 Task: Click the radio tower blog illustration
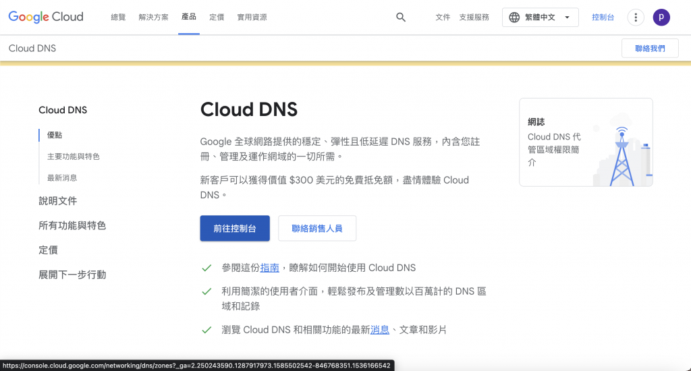point(622,150)
